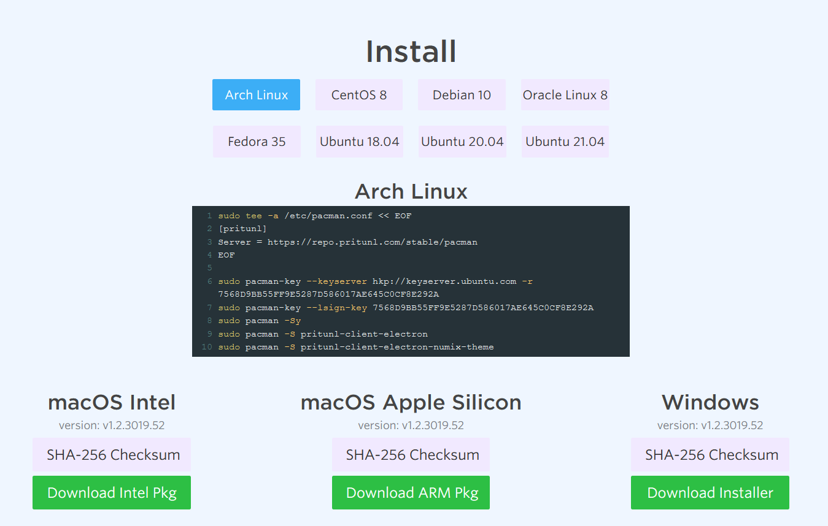Click Download ARM Pkg button
This screenshot has height=526, width=828.
tap(411, 493)
